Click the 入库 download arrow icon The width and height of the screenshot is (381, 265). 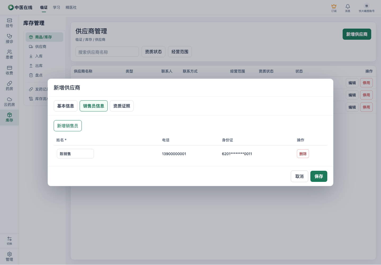click(31, 56)
